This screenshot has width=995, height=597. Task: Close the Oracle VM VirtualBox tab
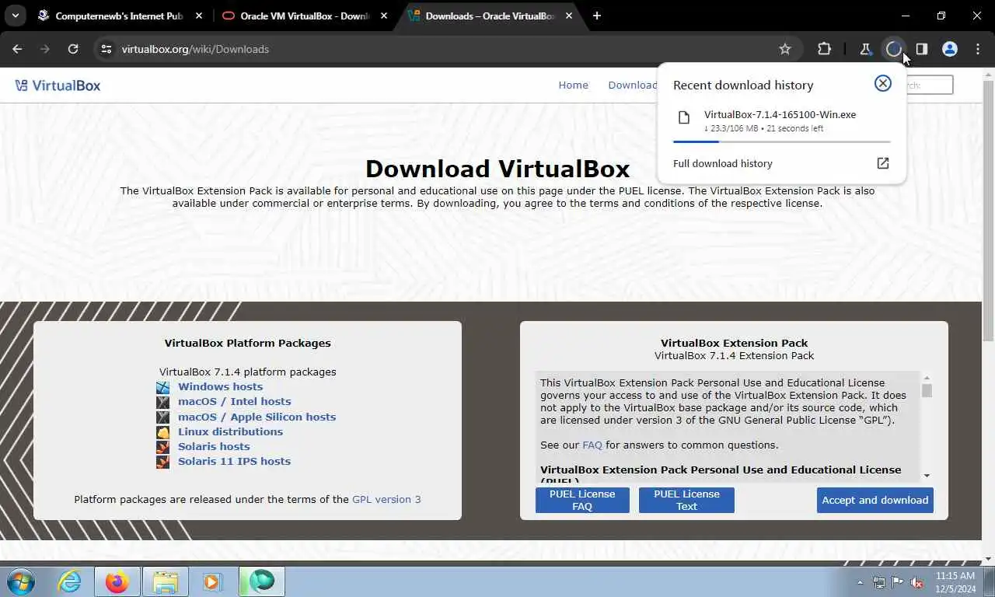[x=382, y=16]
